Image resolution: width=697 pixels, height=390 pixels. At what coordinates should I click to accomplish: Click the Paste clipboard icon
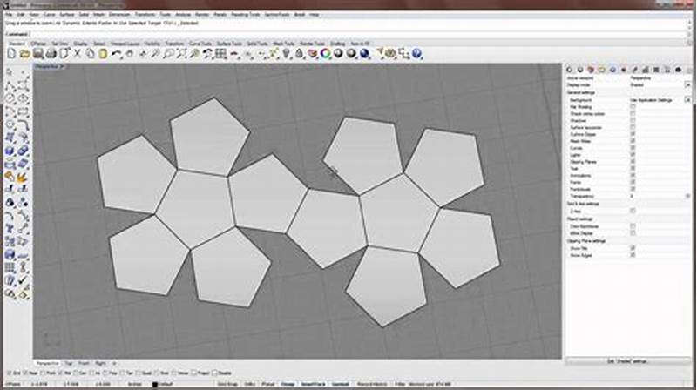[x=103, y=54]
